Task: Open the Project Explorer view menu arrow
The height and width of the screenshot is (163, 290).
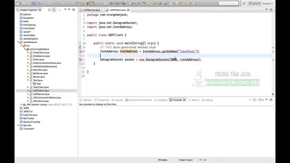Action: click(x=65, y=10)
